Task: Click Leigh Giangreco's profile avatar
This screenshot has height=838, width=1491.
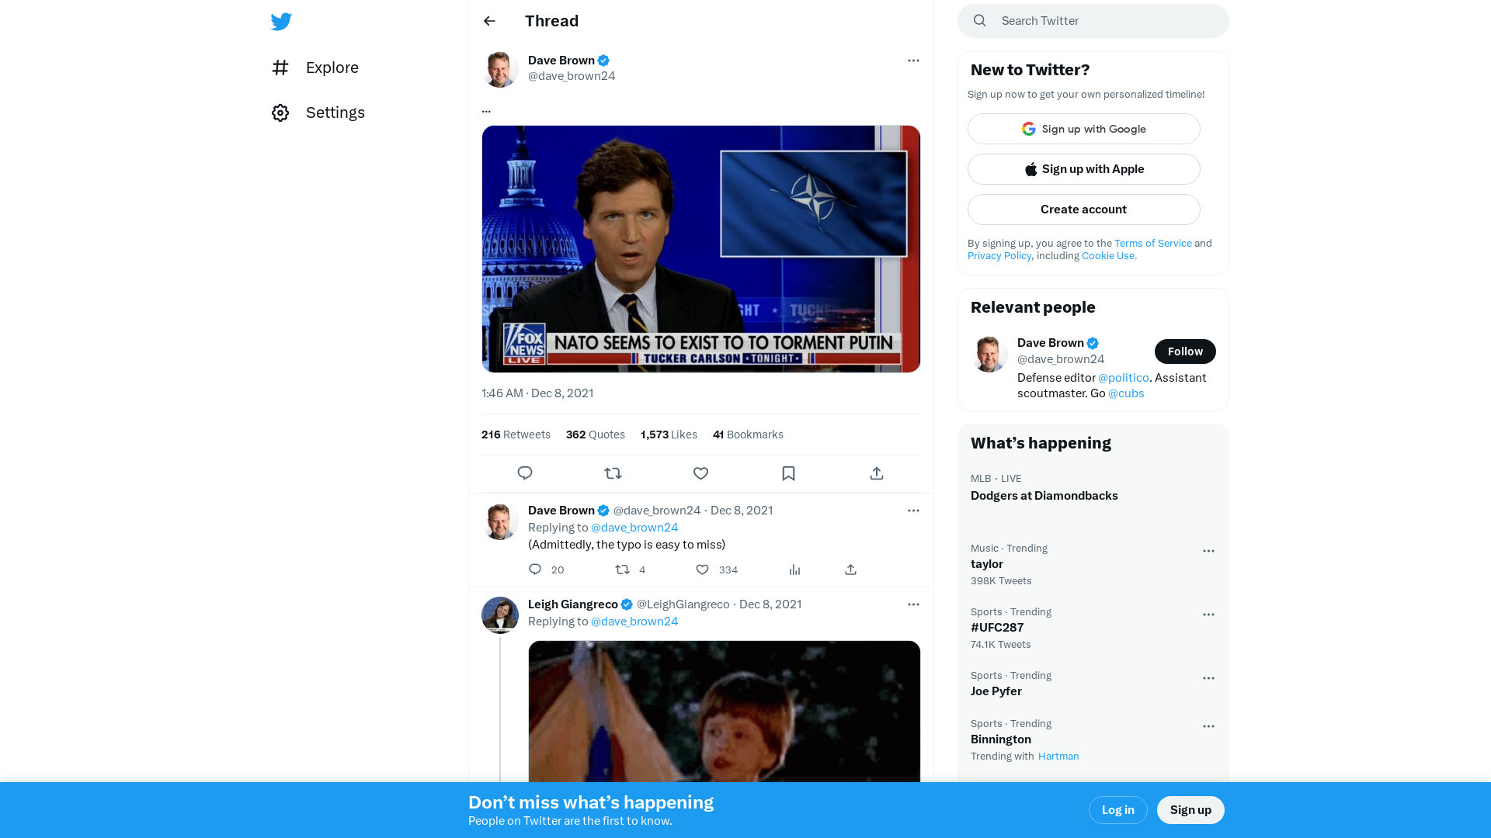Action: 500,615
